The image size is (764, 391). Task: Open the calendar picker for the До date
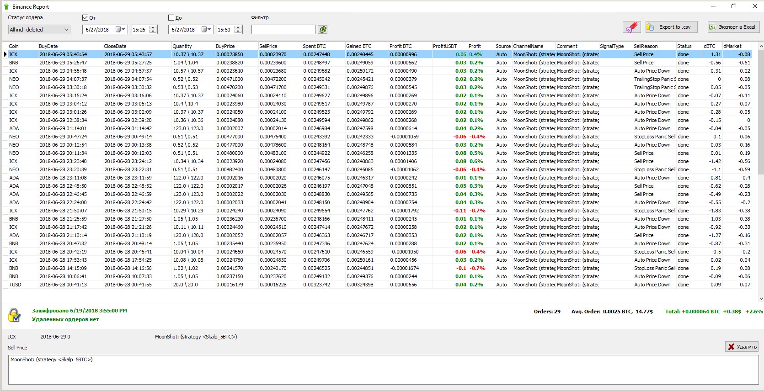[206, 30]
